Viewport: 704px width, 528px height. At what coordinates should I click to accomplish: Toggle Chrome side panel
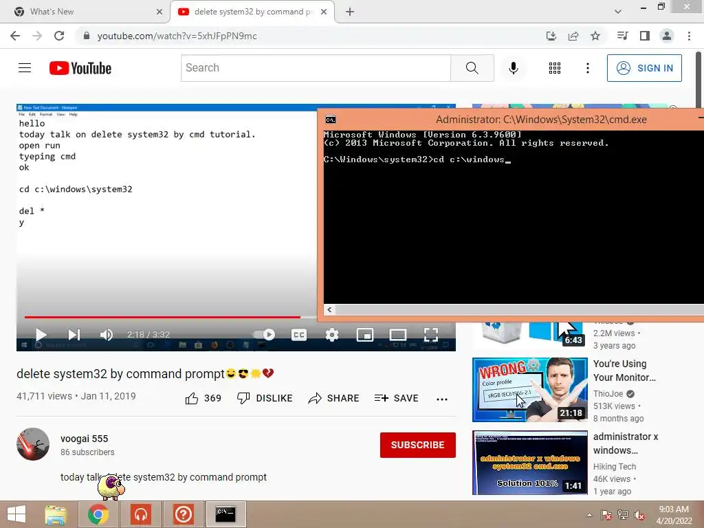[x=645, y=36]
